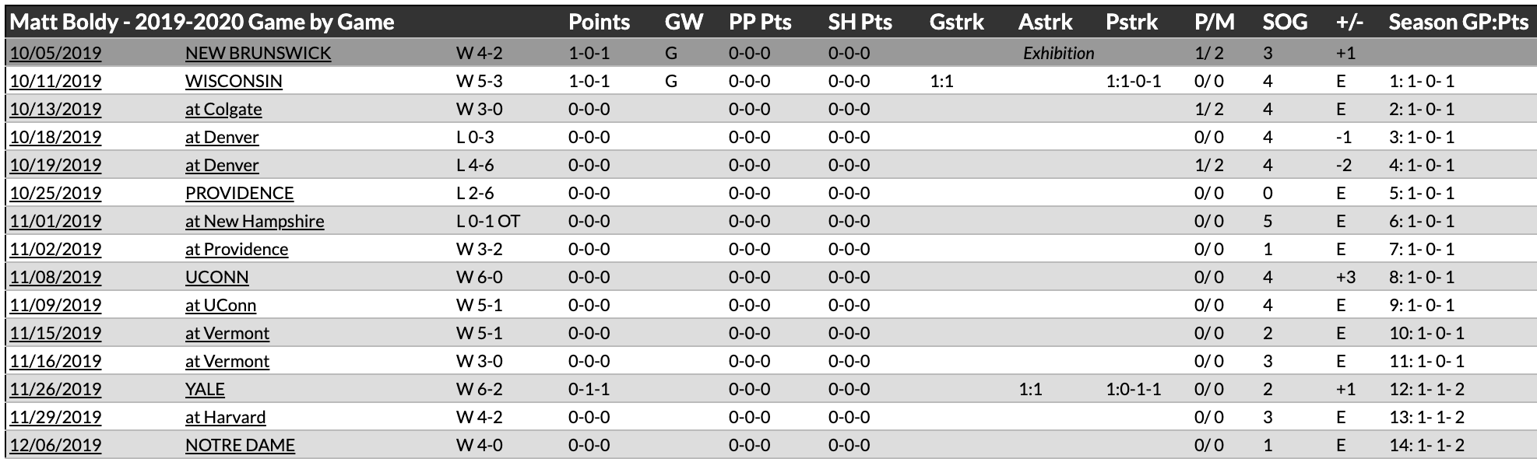Open the YALE game link
The image size is (1537, 459).
[205, 390]
